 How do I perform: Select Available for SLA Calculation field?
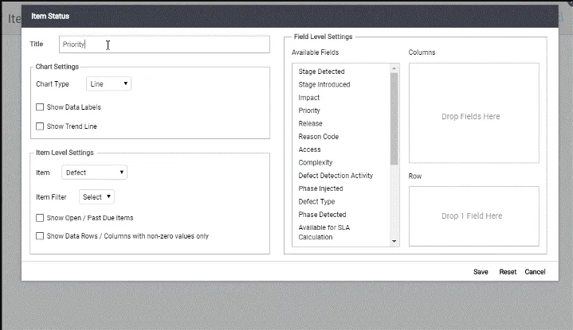pos(324,232)
